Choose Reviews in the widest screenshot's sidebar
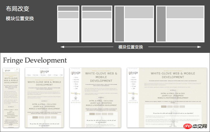Screen dimensions: 210x132 coord(133,82)
